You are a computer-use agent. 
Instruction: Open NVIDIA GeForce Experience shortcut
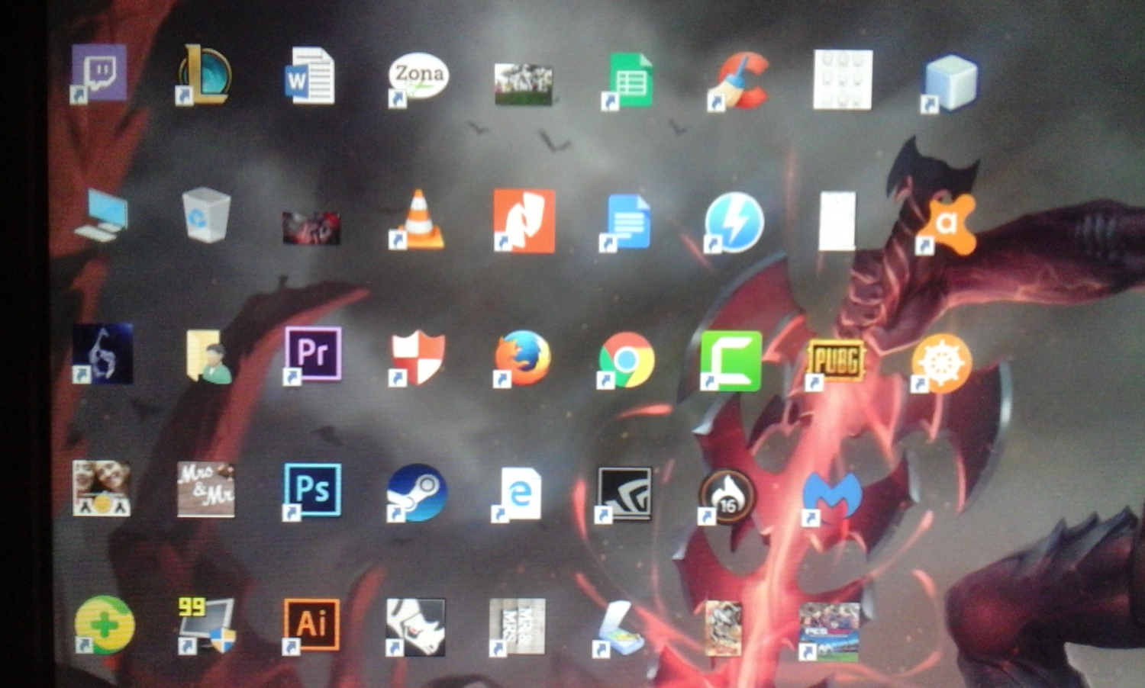pos(624,495)
